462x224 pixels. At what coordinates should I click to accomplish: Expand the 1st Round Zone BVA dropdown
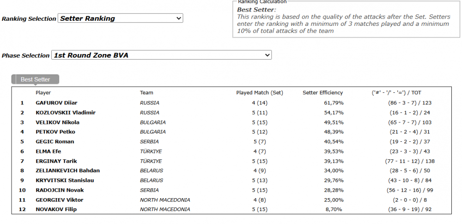coord(161,55)
